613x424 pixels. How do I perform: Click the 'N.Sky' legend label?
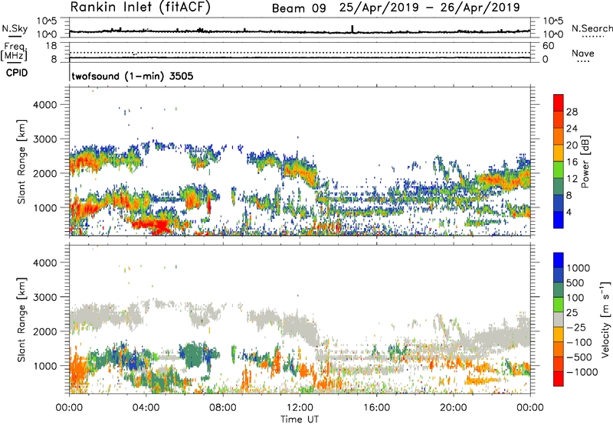click(15, 28)
